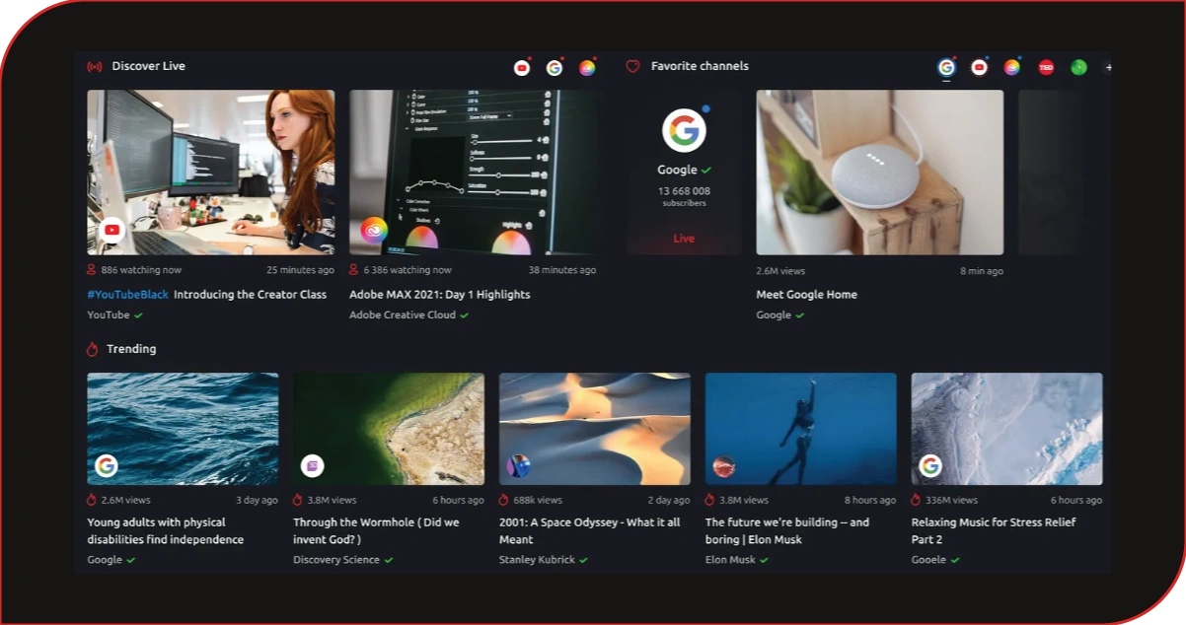Click YouTube badge on Creator Class thumbnail
1186x625 pixels.
112,231
